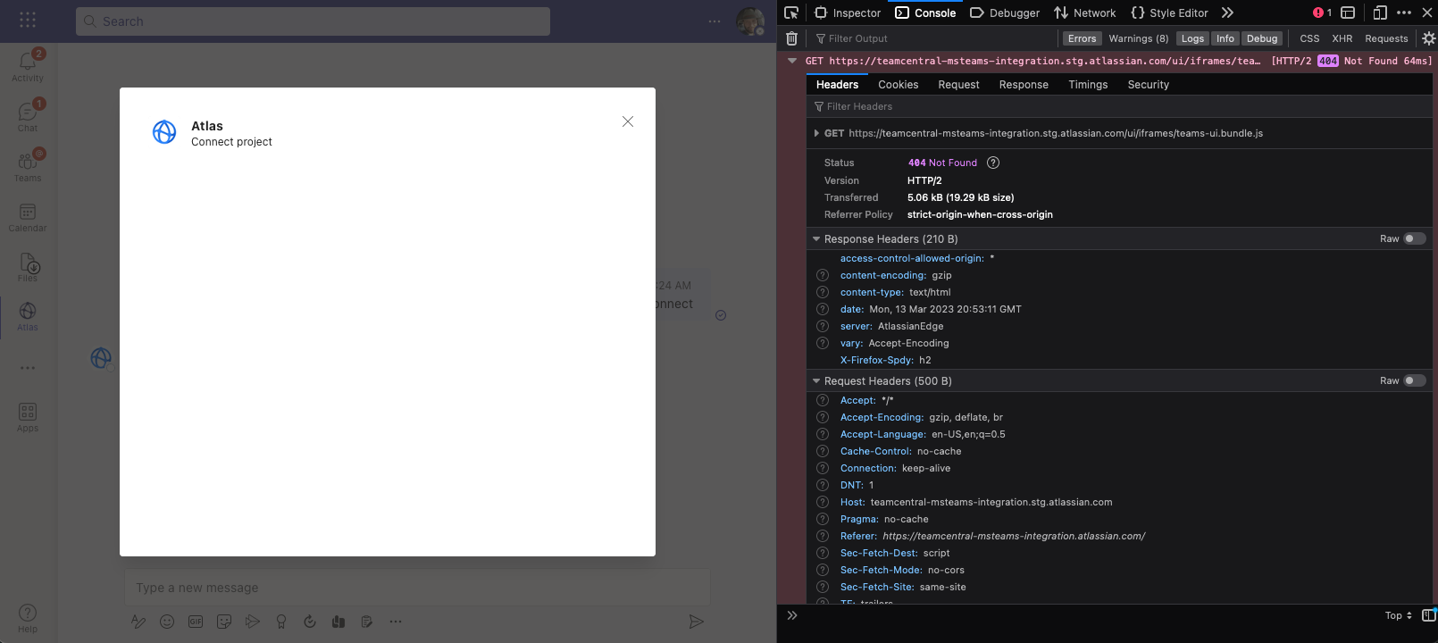1438x643 pixels.
Task: Switch to the Response tab
Action: 1024,85
